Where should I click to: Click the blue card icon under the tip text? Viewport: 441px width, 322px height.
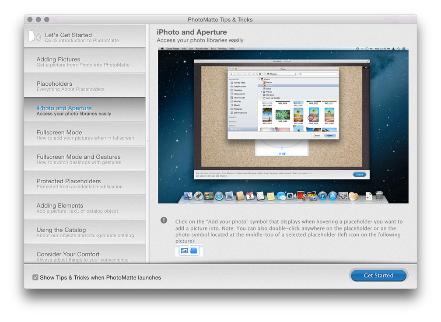pyautogui.click(x=194, y=251)
